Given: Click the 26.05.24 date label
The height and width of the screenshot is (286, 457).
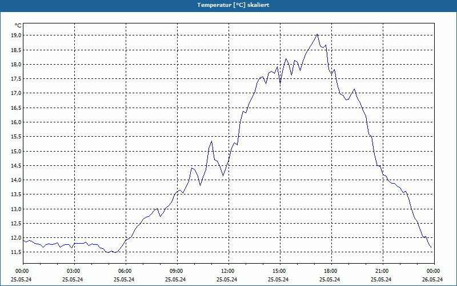Looking at the screenshot, I should [x=432, y=279].
